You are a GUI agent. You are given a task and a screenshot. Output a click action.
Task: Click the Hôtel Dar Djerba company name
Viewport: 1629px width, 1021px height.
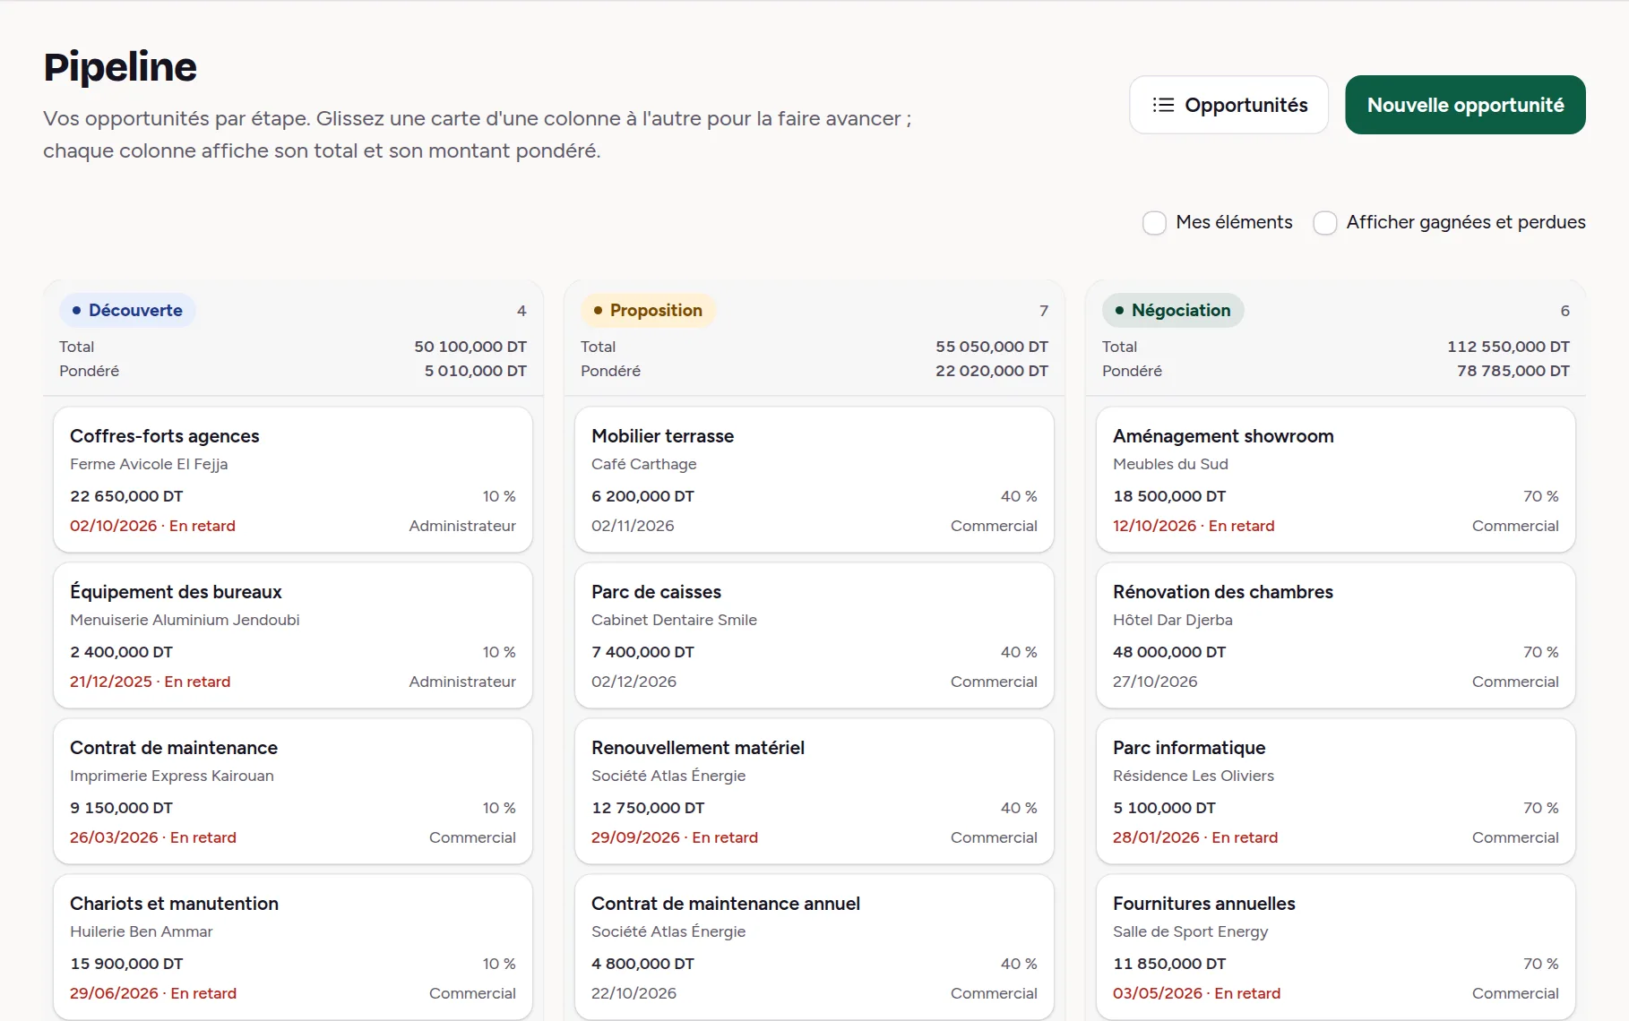1172,620
